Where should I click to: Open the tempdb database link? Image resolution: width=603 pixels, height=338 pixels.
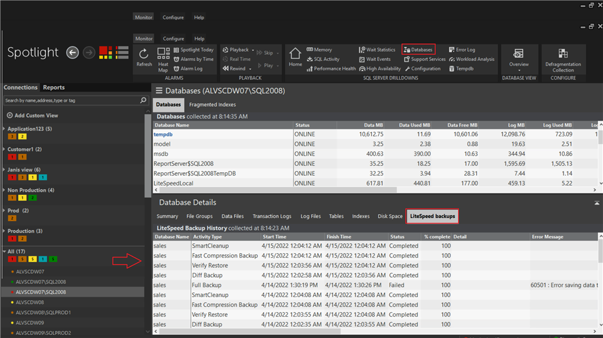point(163,134)
